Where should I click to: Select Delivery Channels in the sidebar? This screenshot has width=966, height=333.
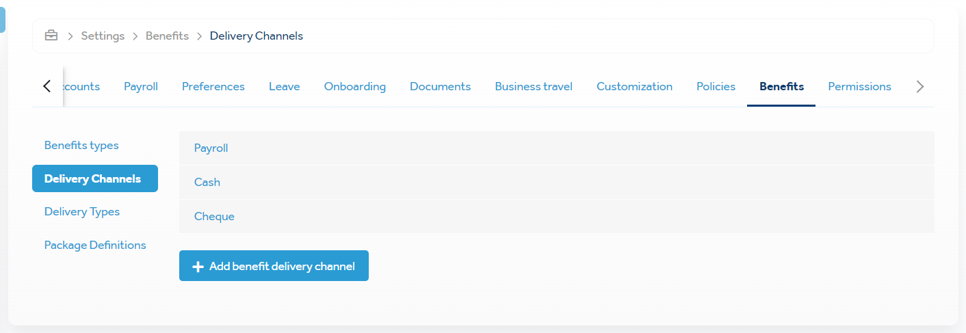95,178
